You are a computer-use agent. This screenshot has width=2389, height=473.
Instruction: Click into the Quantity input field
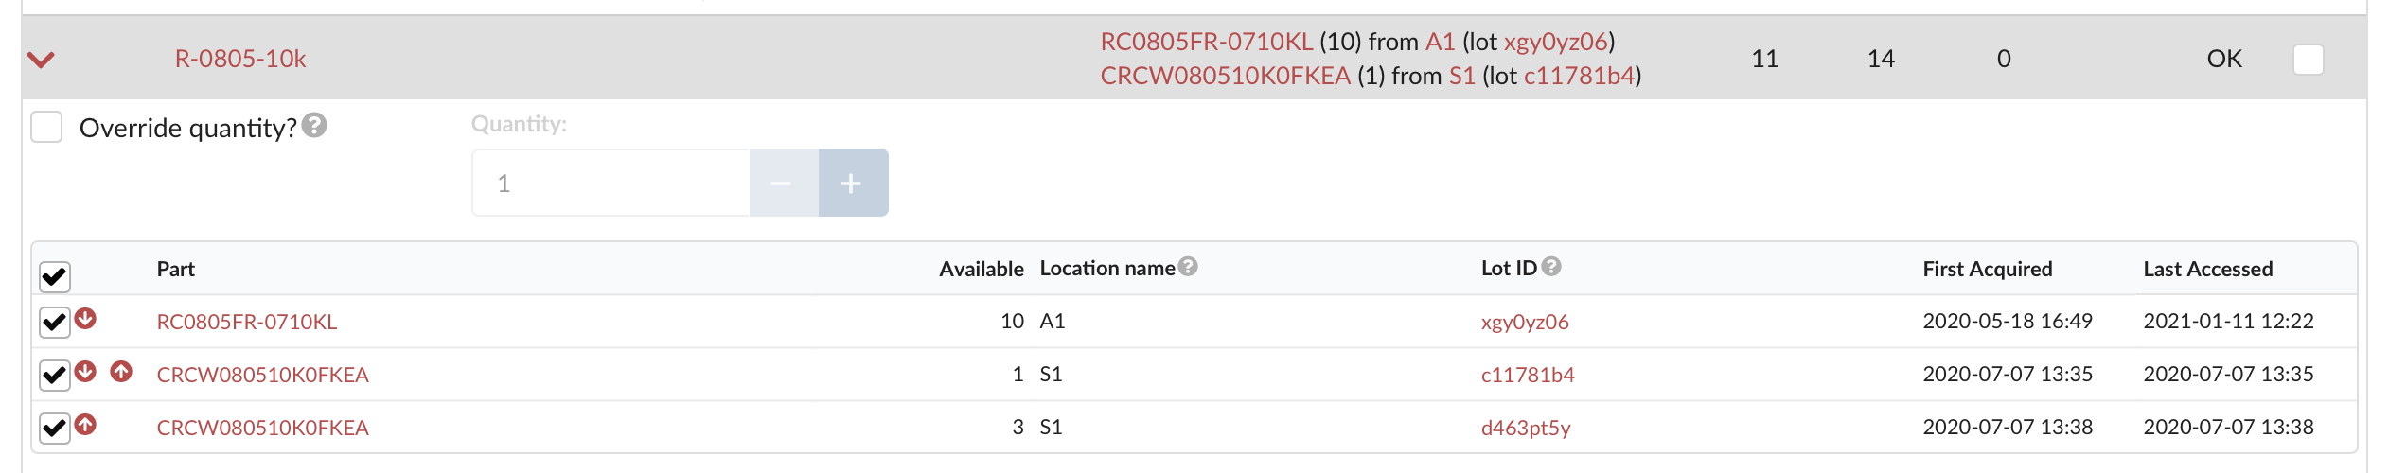[611, 183]
